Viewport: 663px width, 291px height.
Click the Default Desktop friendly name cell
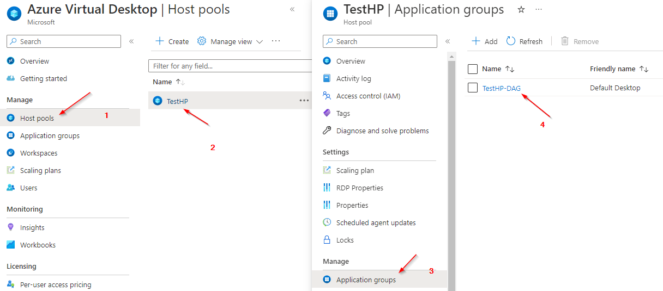click(x=615, y=88)
